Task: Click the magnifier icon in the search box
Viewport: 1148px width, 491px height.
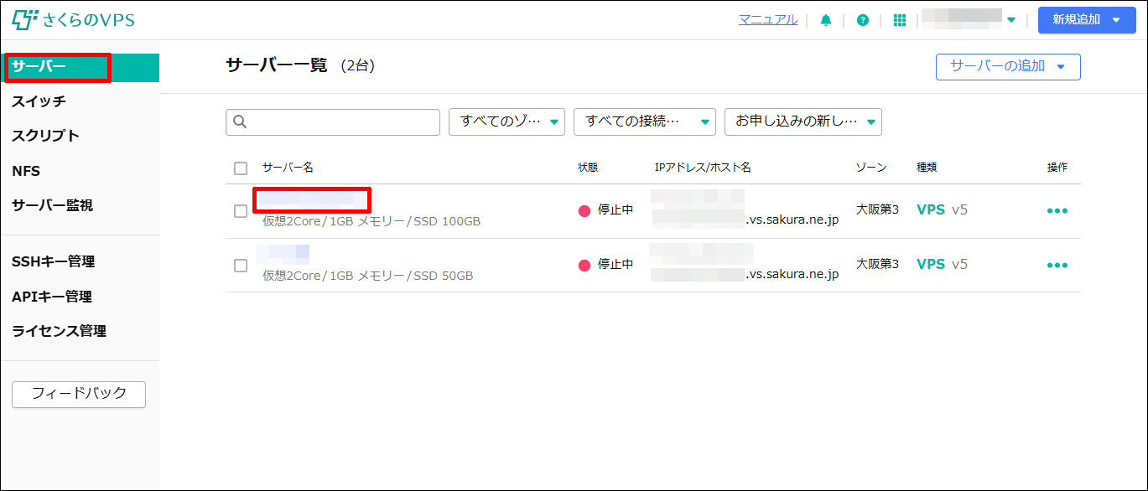Action: (x=240, y=121)
